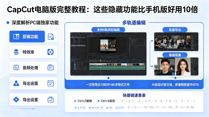Click the man's portrait in 智能抠像
This screenshot has height=117, width=209.
pos(165,66)
